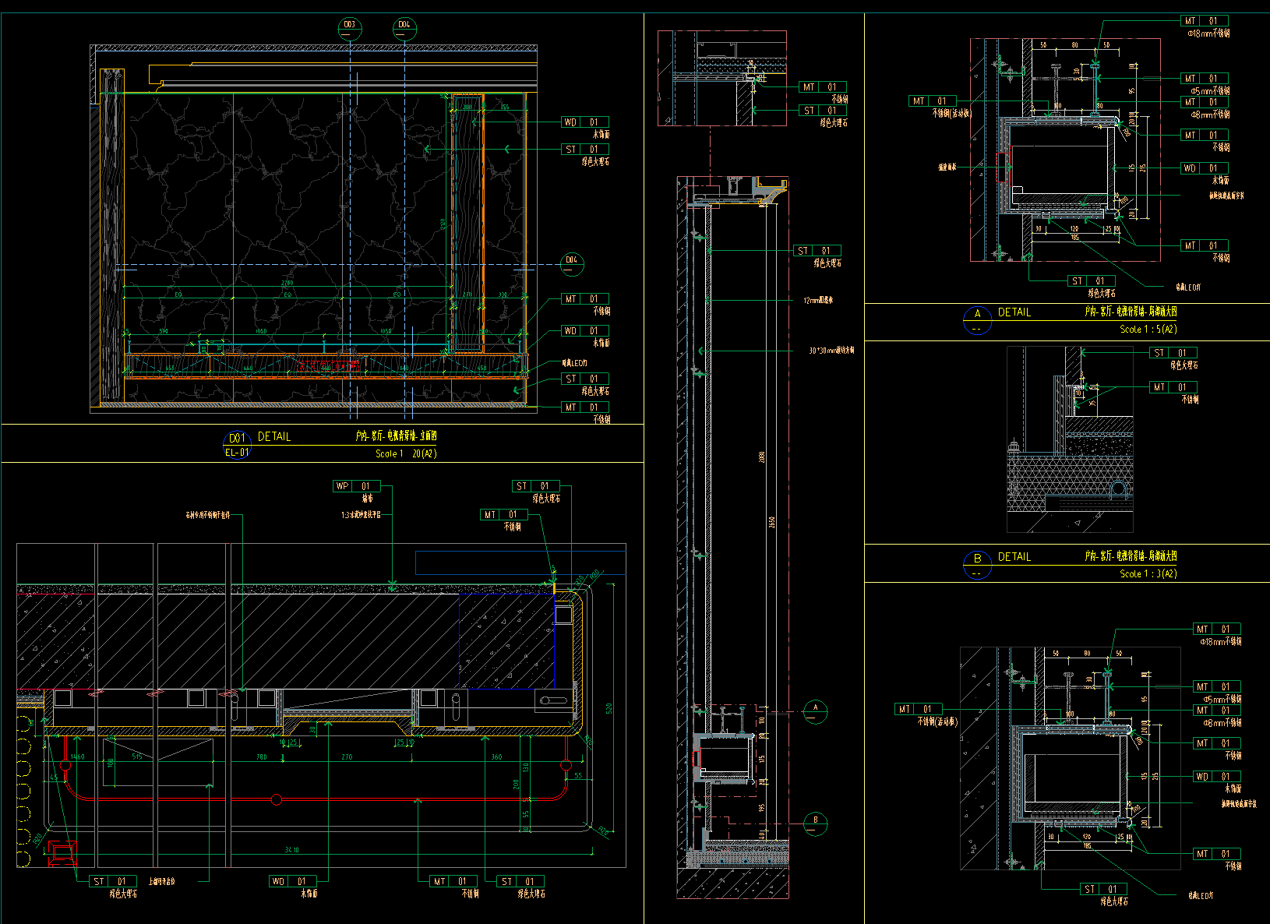Click the hidden LED light note on elevation D01
Screen dimensions: 1270x924
(x=575, y=363)
